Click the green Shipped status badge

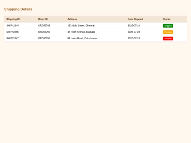tap(168, 26)
